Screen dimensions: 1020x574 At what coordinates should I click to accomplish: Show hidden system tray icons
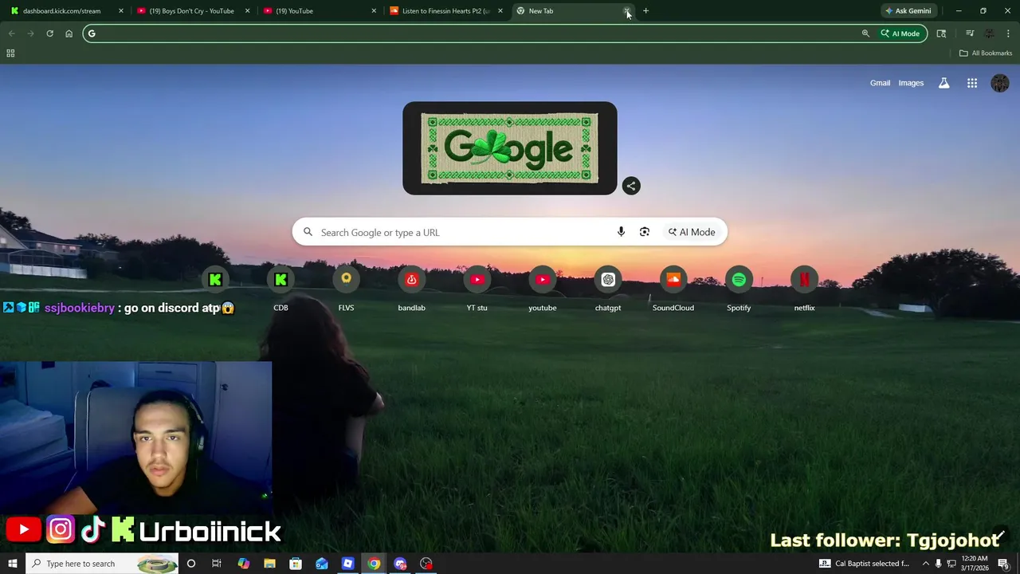[925, 564]
